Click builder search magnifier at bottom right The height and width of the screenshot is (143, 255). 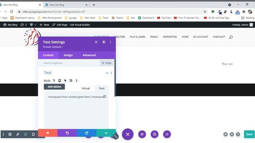[x=226, y=134]
